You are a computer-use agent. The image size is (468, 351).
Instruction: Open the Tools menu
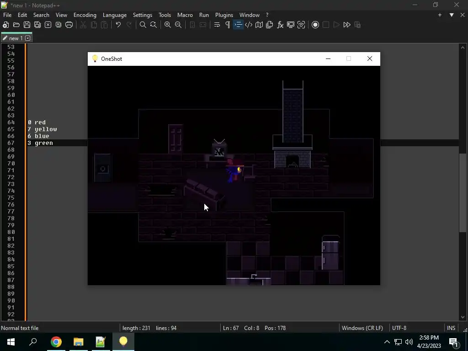click(165, 15)
